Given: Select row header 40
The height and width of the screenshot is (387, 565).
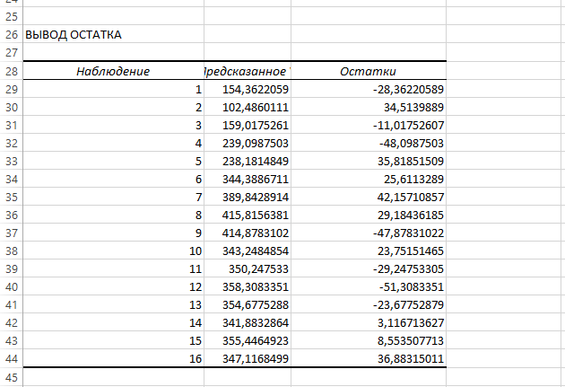Looking at the screenshot, I should (11, 286).
